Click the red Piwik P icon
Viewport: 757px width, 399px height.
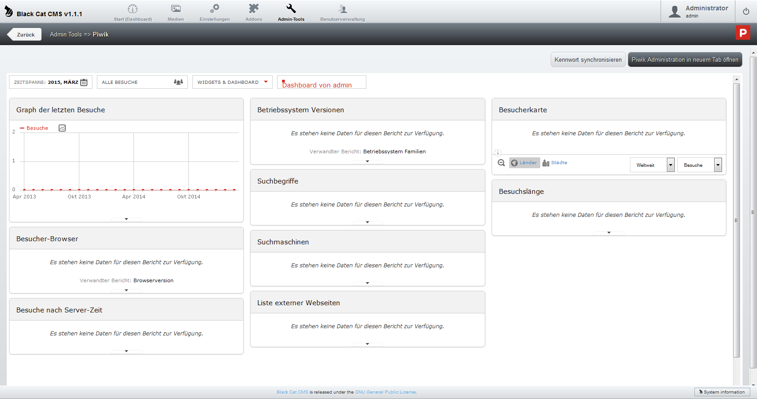(x=743, y=32)
